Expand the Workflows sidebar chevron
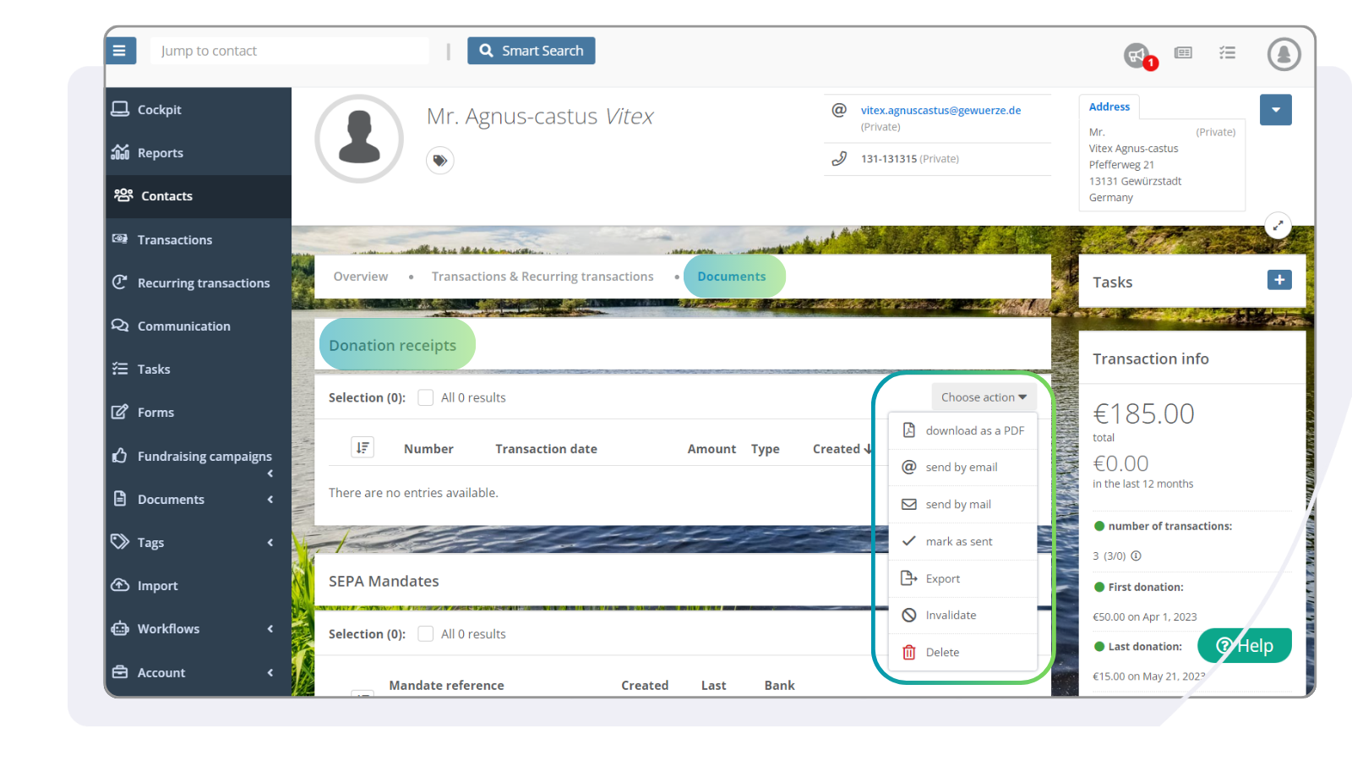Image resolution: width=1352 pixels, height=761 pixels. coord(269,628)
